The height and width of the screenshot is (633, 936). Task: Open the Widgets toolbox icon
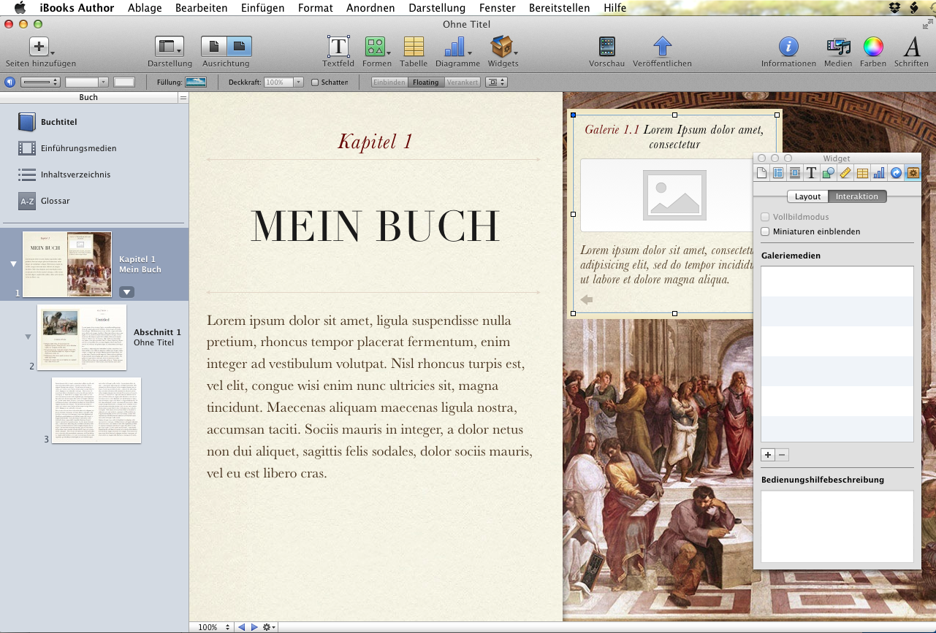tap(502, 47)
